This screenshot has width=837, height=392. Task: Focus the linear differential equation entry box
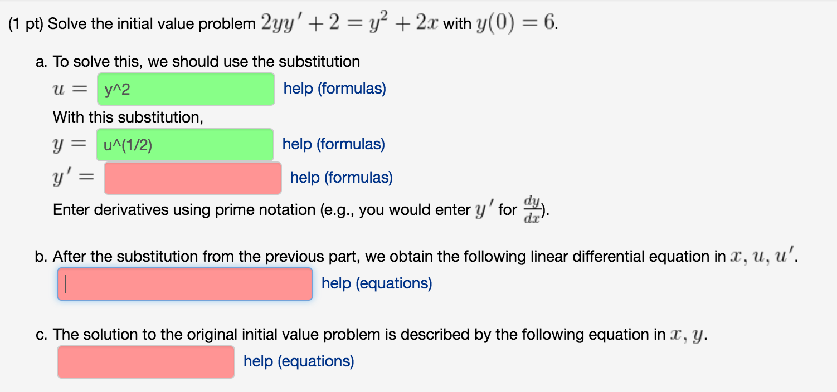[x=184, y=283]
